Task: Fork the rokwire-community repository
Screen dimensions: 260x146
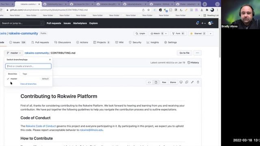Action: 178,33
